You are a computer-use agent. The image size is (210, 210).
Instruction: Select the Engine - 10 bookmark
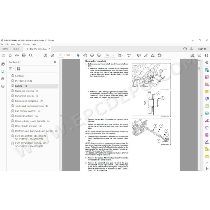click(x=21, y=86)
